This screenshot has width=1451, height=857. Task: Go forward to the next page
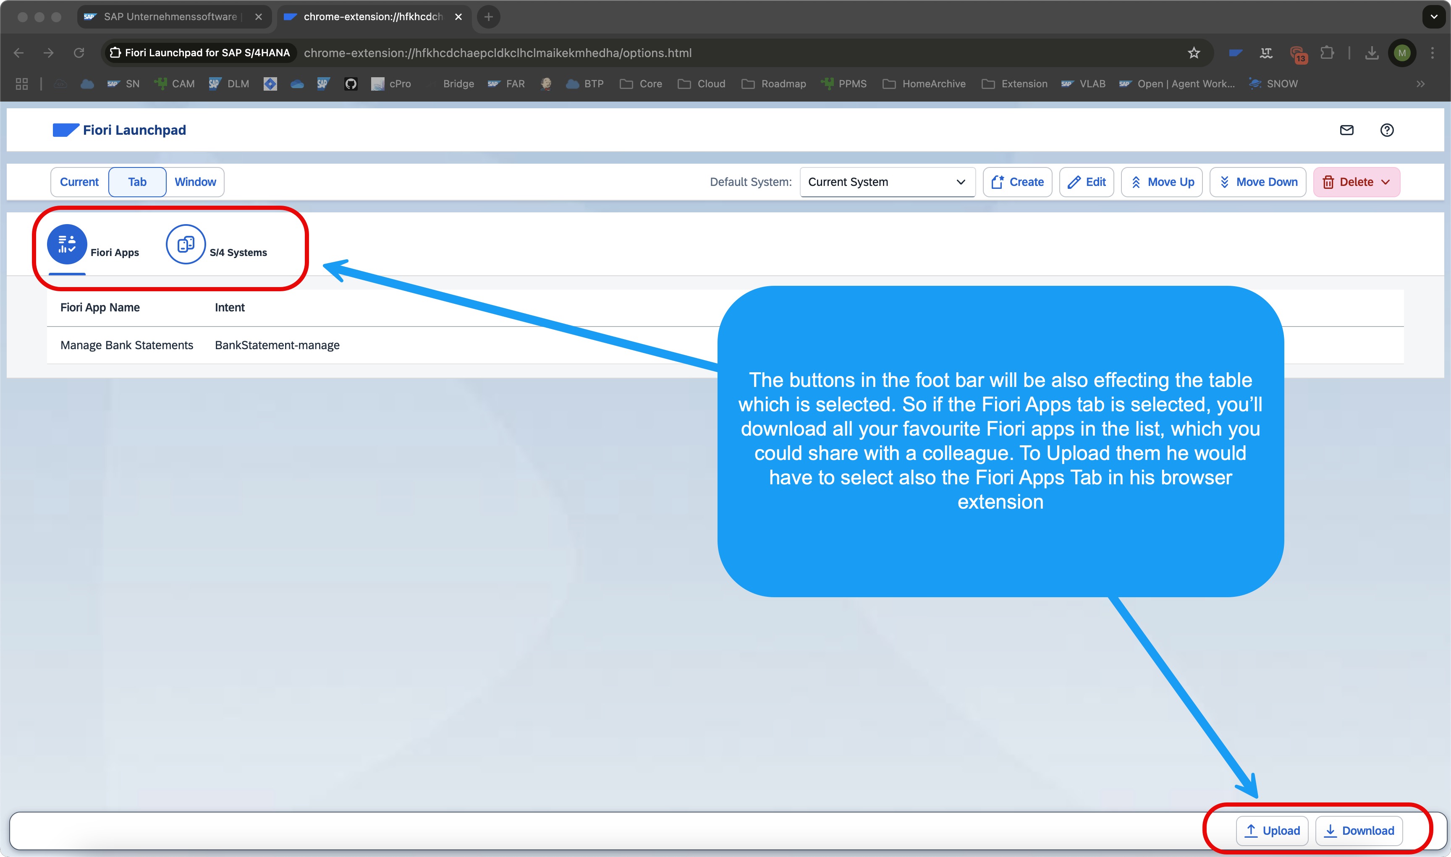49,53
